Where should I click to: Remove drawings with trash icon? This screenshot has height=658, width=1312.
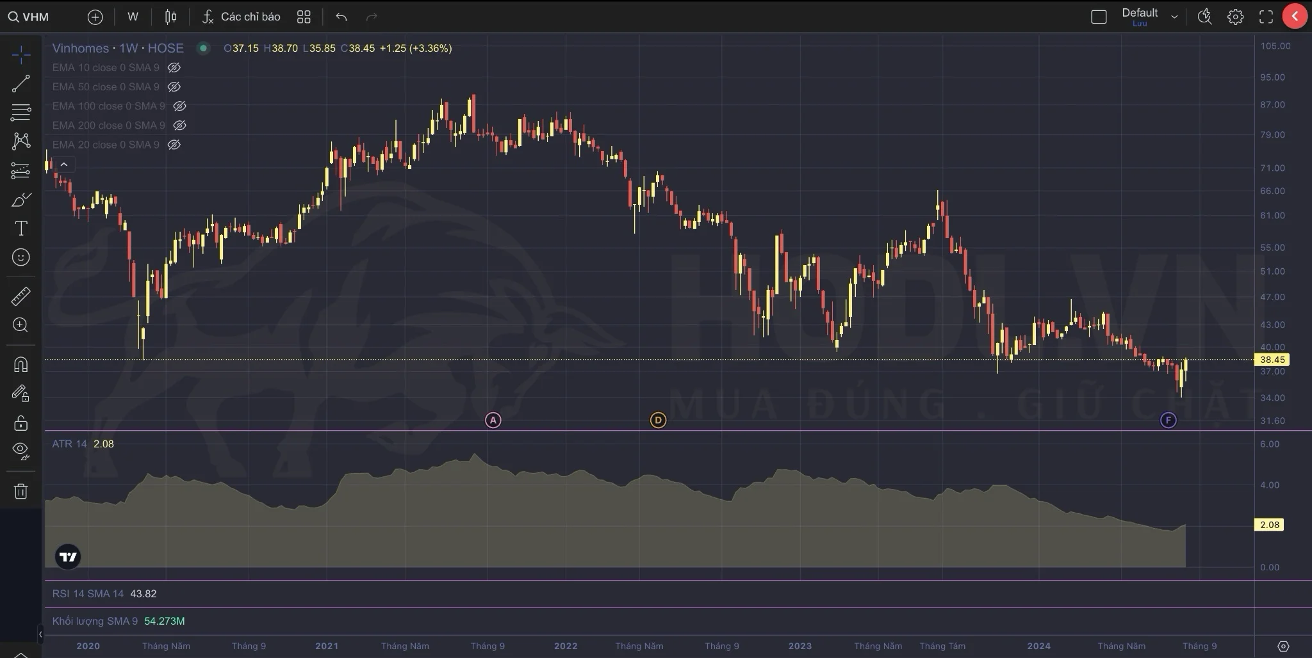click(x=20, y=491)
